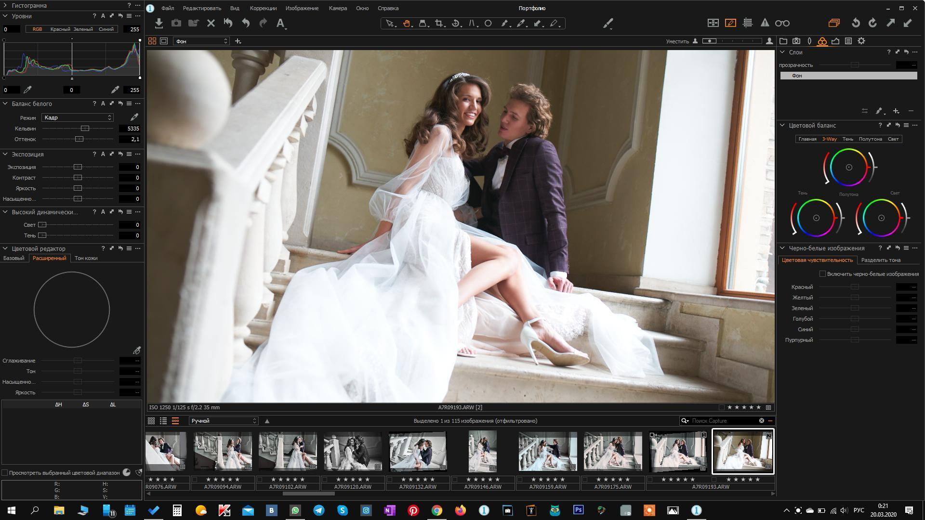Select the Pan hand tool
This screenshot has width=925, height=520.
click(407, 23)
